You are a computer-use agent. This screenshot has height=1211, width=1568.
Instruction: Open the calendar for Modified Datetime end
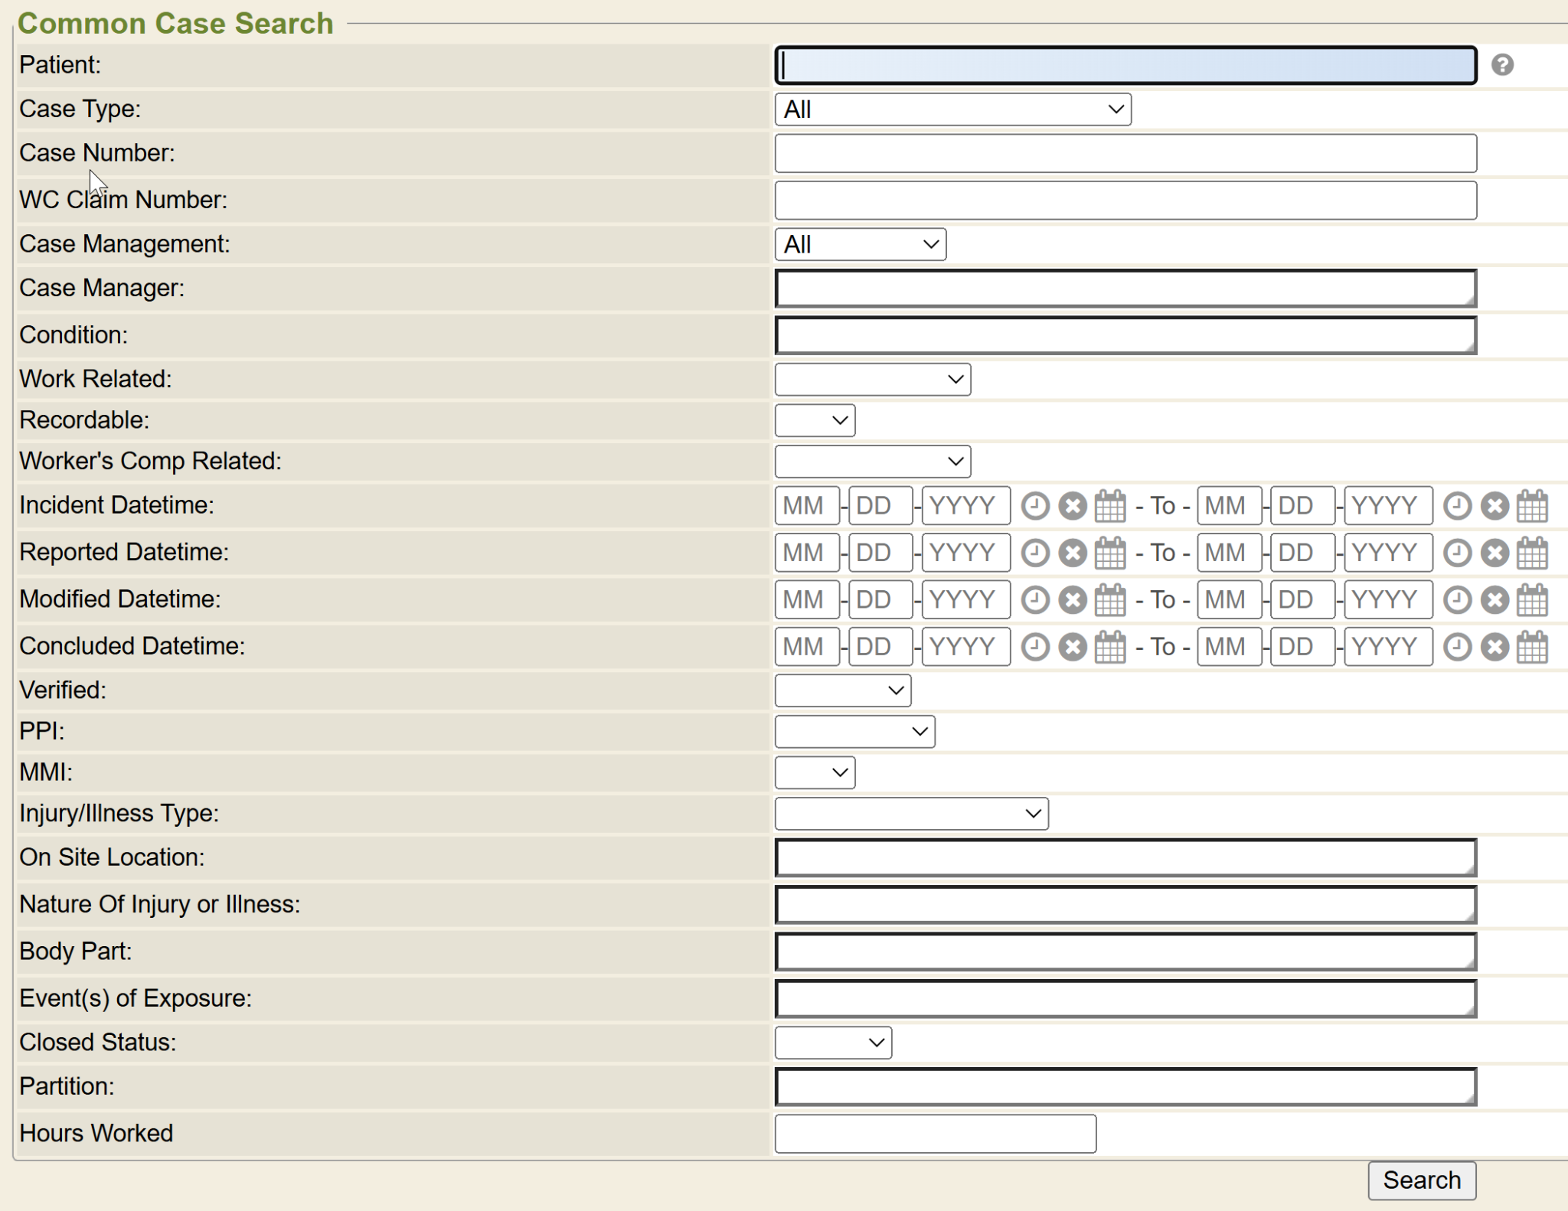(1532, 600)
